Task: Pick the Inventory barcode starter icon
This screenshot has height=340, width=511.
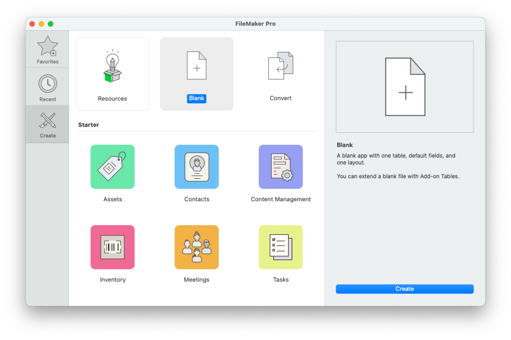Action: (112, 247)
